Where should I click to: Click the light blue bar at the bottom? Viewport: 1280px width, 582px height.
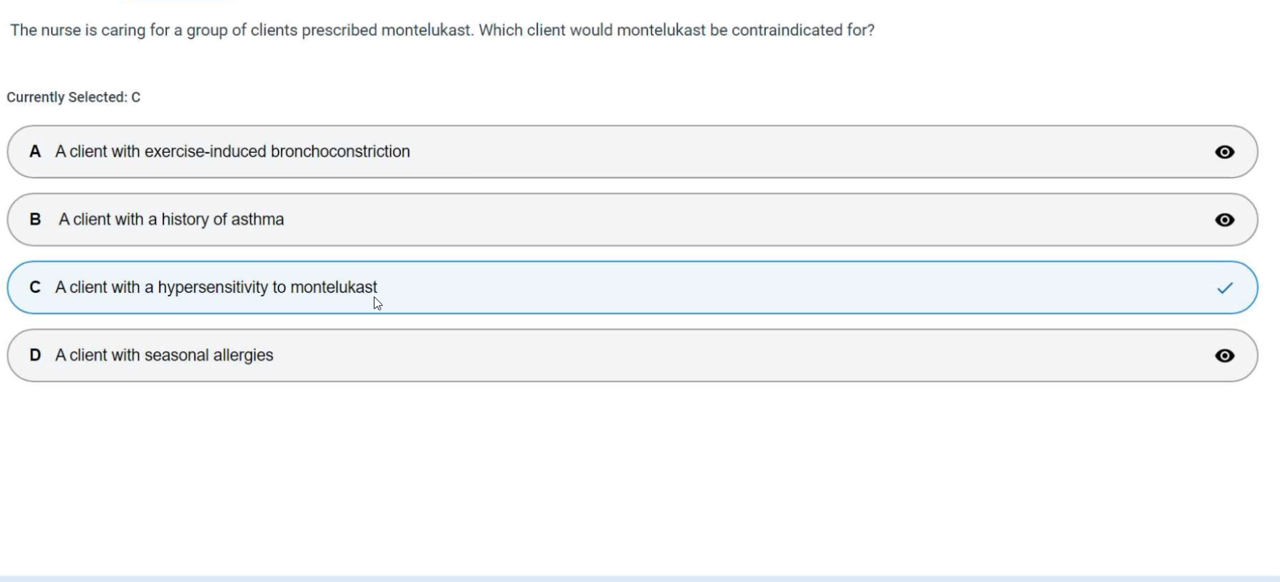coord(640,578)
